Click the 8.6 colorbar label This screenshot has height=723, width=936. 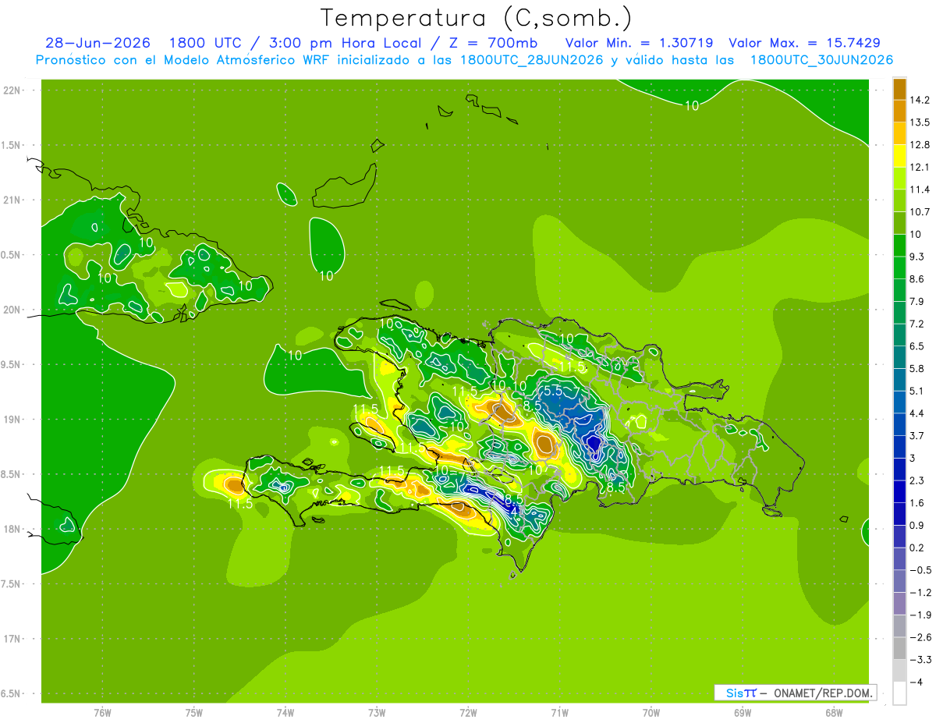coord(916,279)
